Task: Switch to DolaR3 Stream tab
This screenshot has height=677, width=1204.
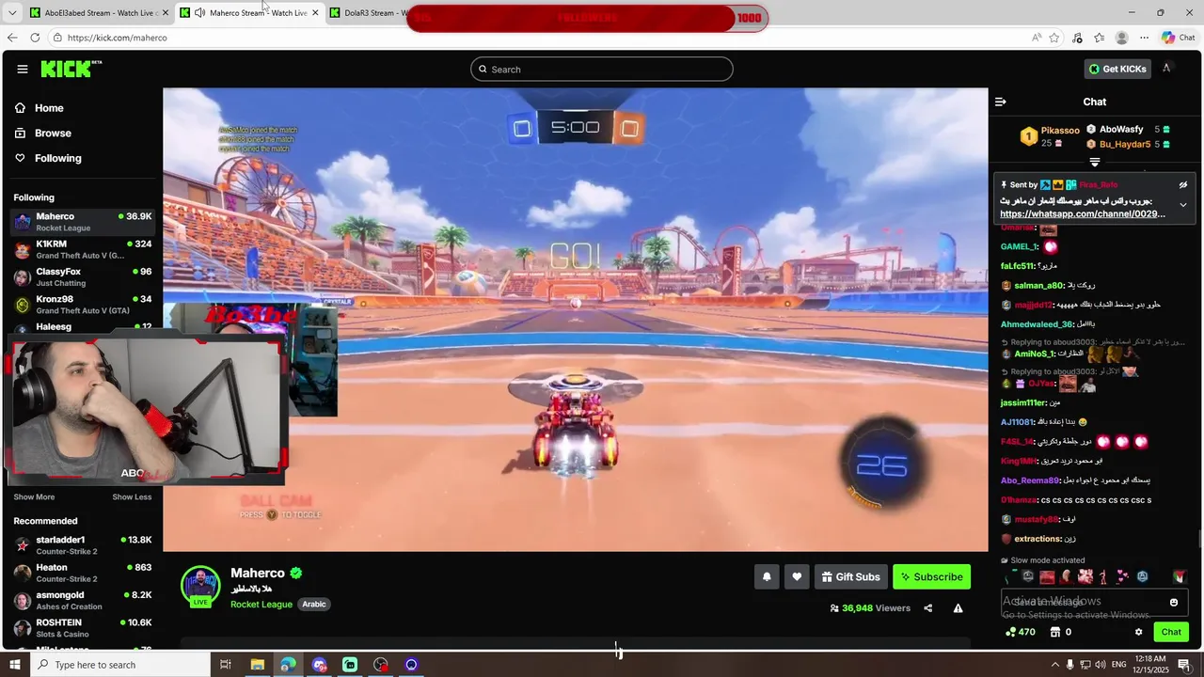Action: (367, 12)
